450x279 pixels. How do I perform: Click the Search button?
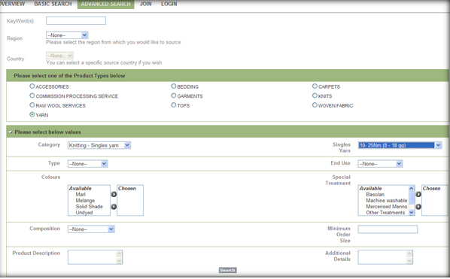tap(227, 270)
